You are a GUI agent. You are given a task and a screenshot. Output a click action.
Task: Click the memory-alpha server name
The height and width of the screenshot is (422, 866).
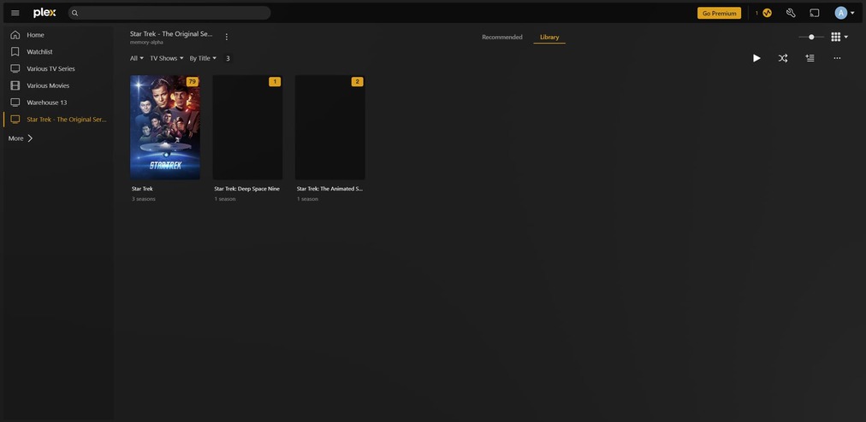point(146,43)
